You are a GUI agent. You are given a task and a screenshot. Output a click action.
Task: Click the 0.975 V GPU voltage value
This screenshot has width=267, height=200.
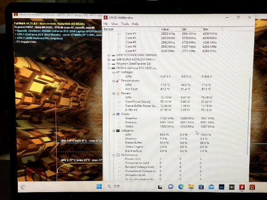click(x=166, y=76)
